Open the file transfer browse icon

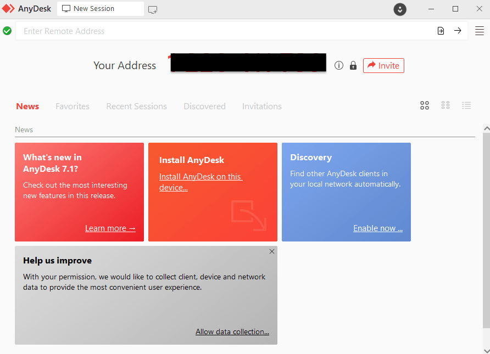(x=441, y=31)
